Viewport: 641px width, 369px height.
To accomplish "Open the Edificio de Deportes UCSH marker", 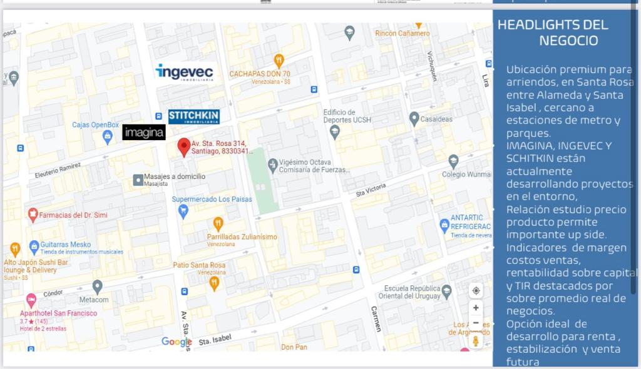I will 334,131.
